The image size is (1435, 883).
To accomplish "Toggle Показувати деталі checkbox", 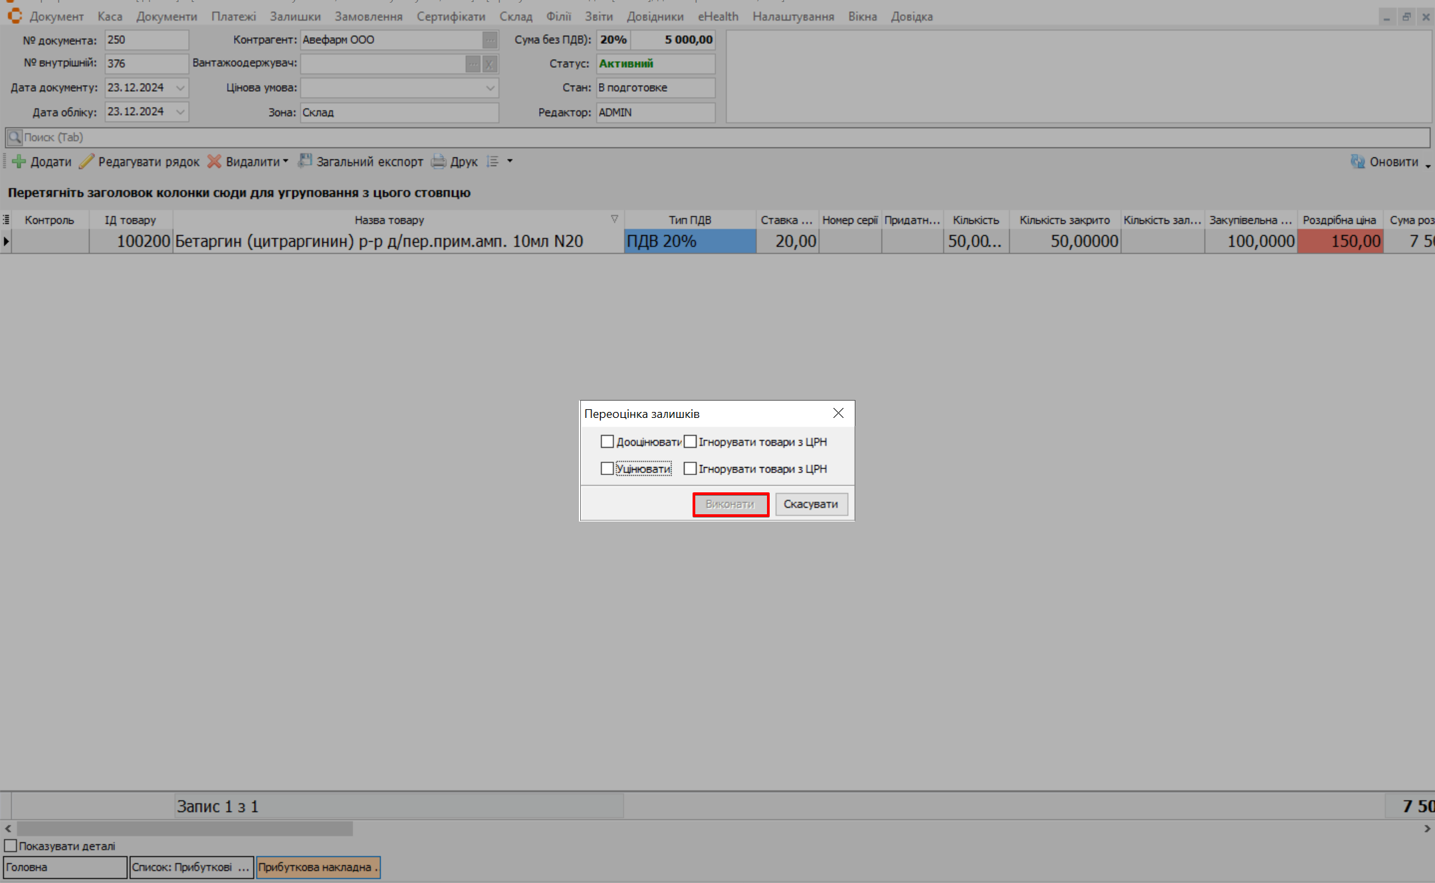I will [x=11, y=846].
